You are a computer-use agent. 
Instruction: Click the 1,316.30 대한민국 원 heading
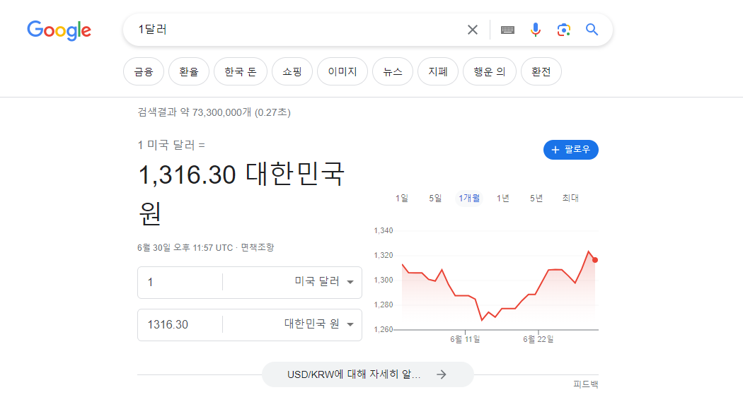241,193
